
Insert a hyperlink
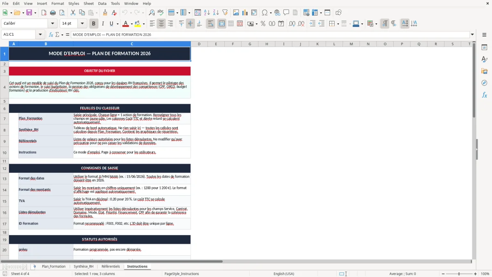277,13
